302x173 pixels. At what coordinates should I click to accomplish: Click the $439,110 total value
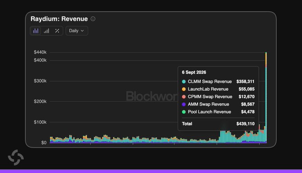[x=245, y=124]
